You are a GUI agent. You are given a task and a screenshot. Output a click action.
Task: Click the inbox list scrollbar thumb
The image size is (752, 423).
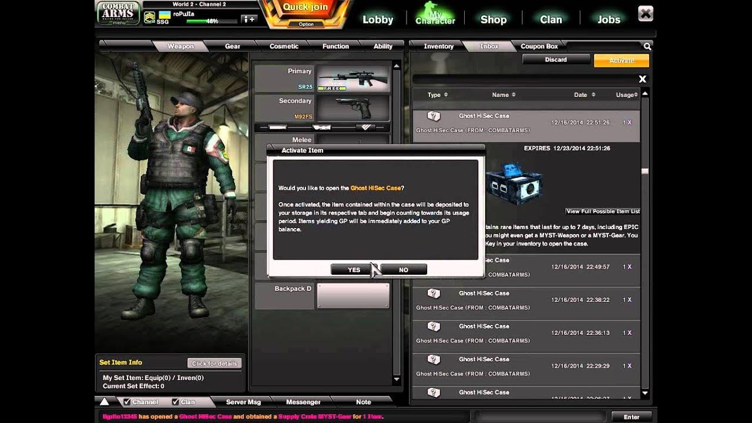point(645,172)
